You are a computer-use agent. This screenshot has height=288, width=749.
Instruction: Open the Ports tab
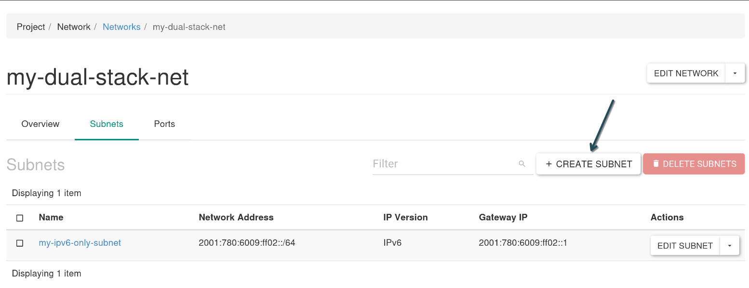164,124
